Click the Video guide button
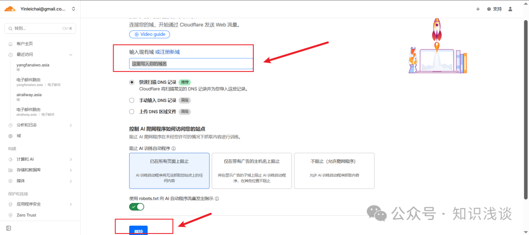529x235 pixels. (x=149, y=34)
